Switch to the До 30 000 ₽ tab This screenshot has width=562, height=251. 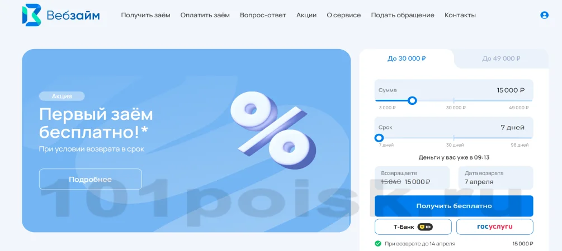pos(407,59)
